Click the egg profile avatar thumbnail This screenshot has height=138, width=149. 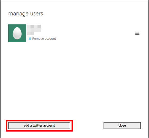pyautogui.click(x=17, y=33)
